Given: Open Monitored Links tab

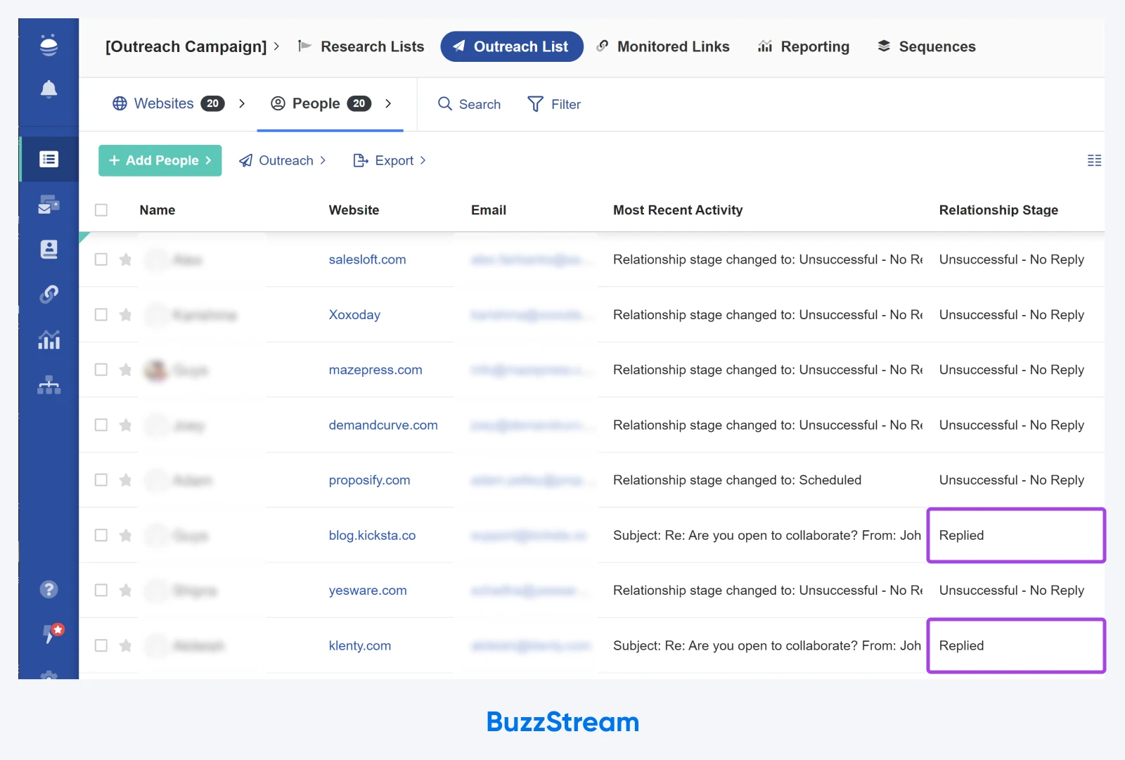Looking at the screenshot, I should (x=662, y=46).
